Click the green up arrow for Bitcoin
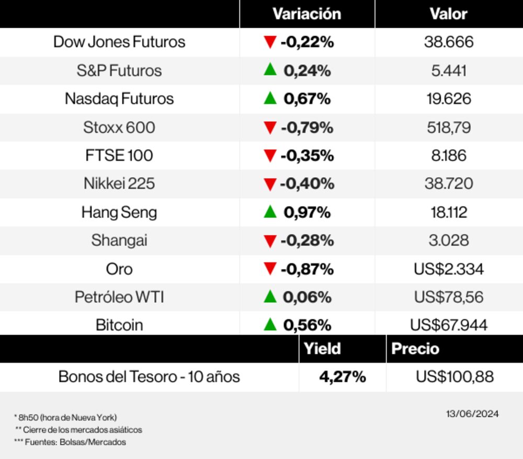The width and height of the screenshot is (523, 459). pos(270,324)
